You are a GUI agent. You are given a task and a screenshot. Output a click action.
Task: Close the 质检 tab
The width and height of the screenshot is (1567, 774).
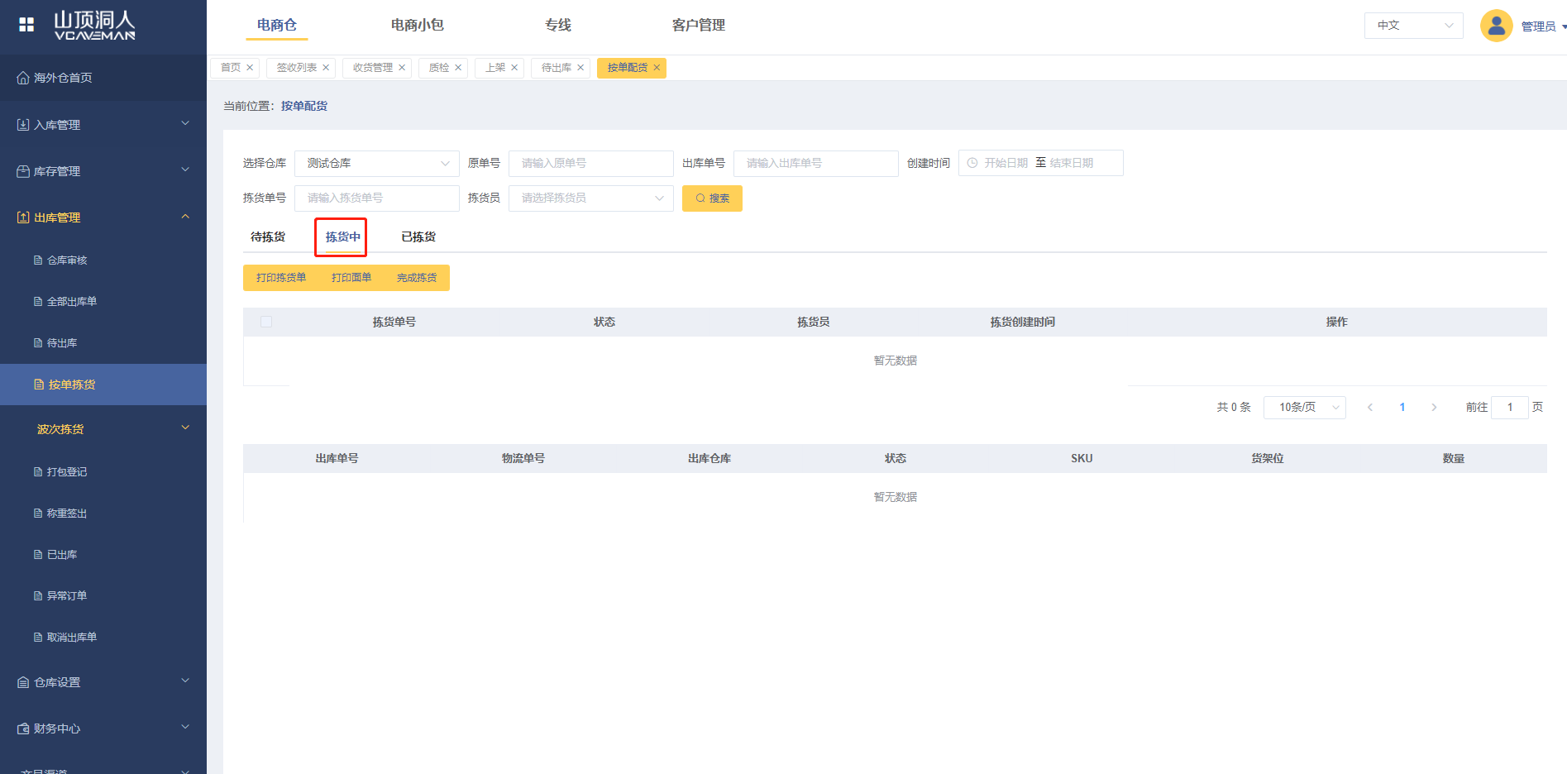[458, 68]
